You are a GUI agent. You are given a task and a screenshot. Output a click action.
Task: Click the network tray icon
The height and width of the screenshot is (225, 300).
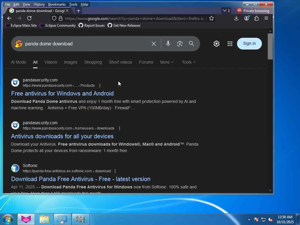[x=263, y=219]
